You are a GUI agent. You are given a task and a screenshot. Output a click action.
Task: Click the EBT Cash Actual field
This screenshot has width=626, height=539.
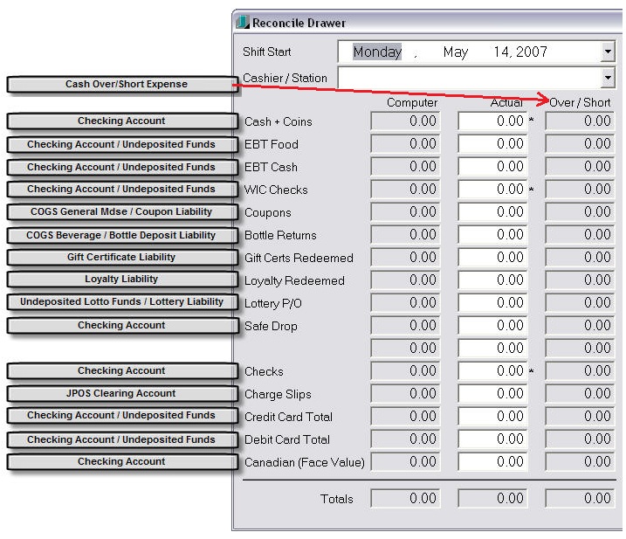(492, 166)
